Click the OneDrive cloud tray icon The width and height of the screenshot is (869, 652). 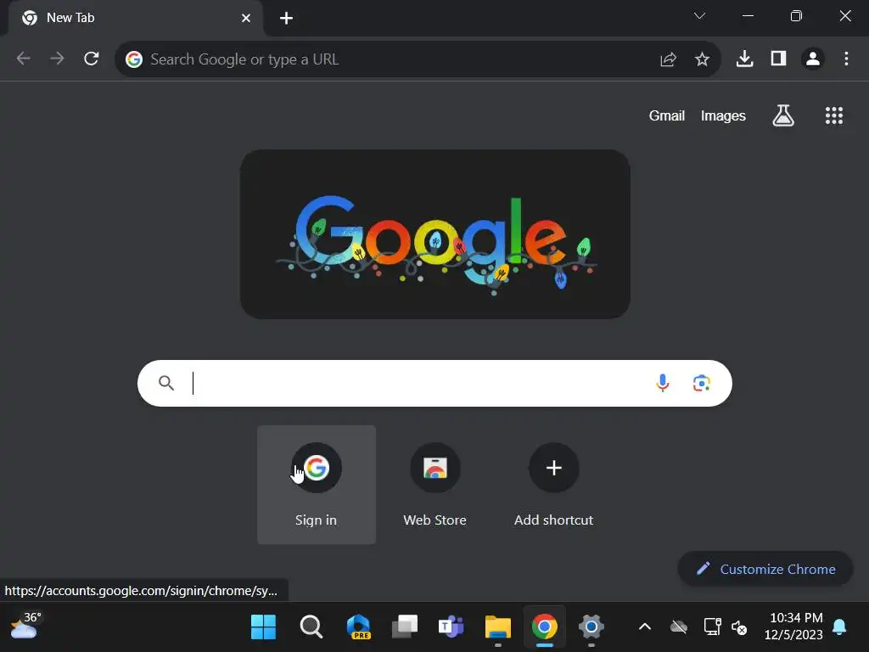click(x=679, y=627)
